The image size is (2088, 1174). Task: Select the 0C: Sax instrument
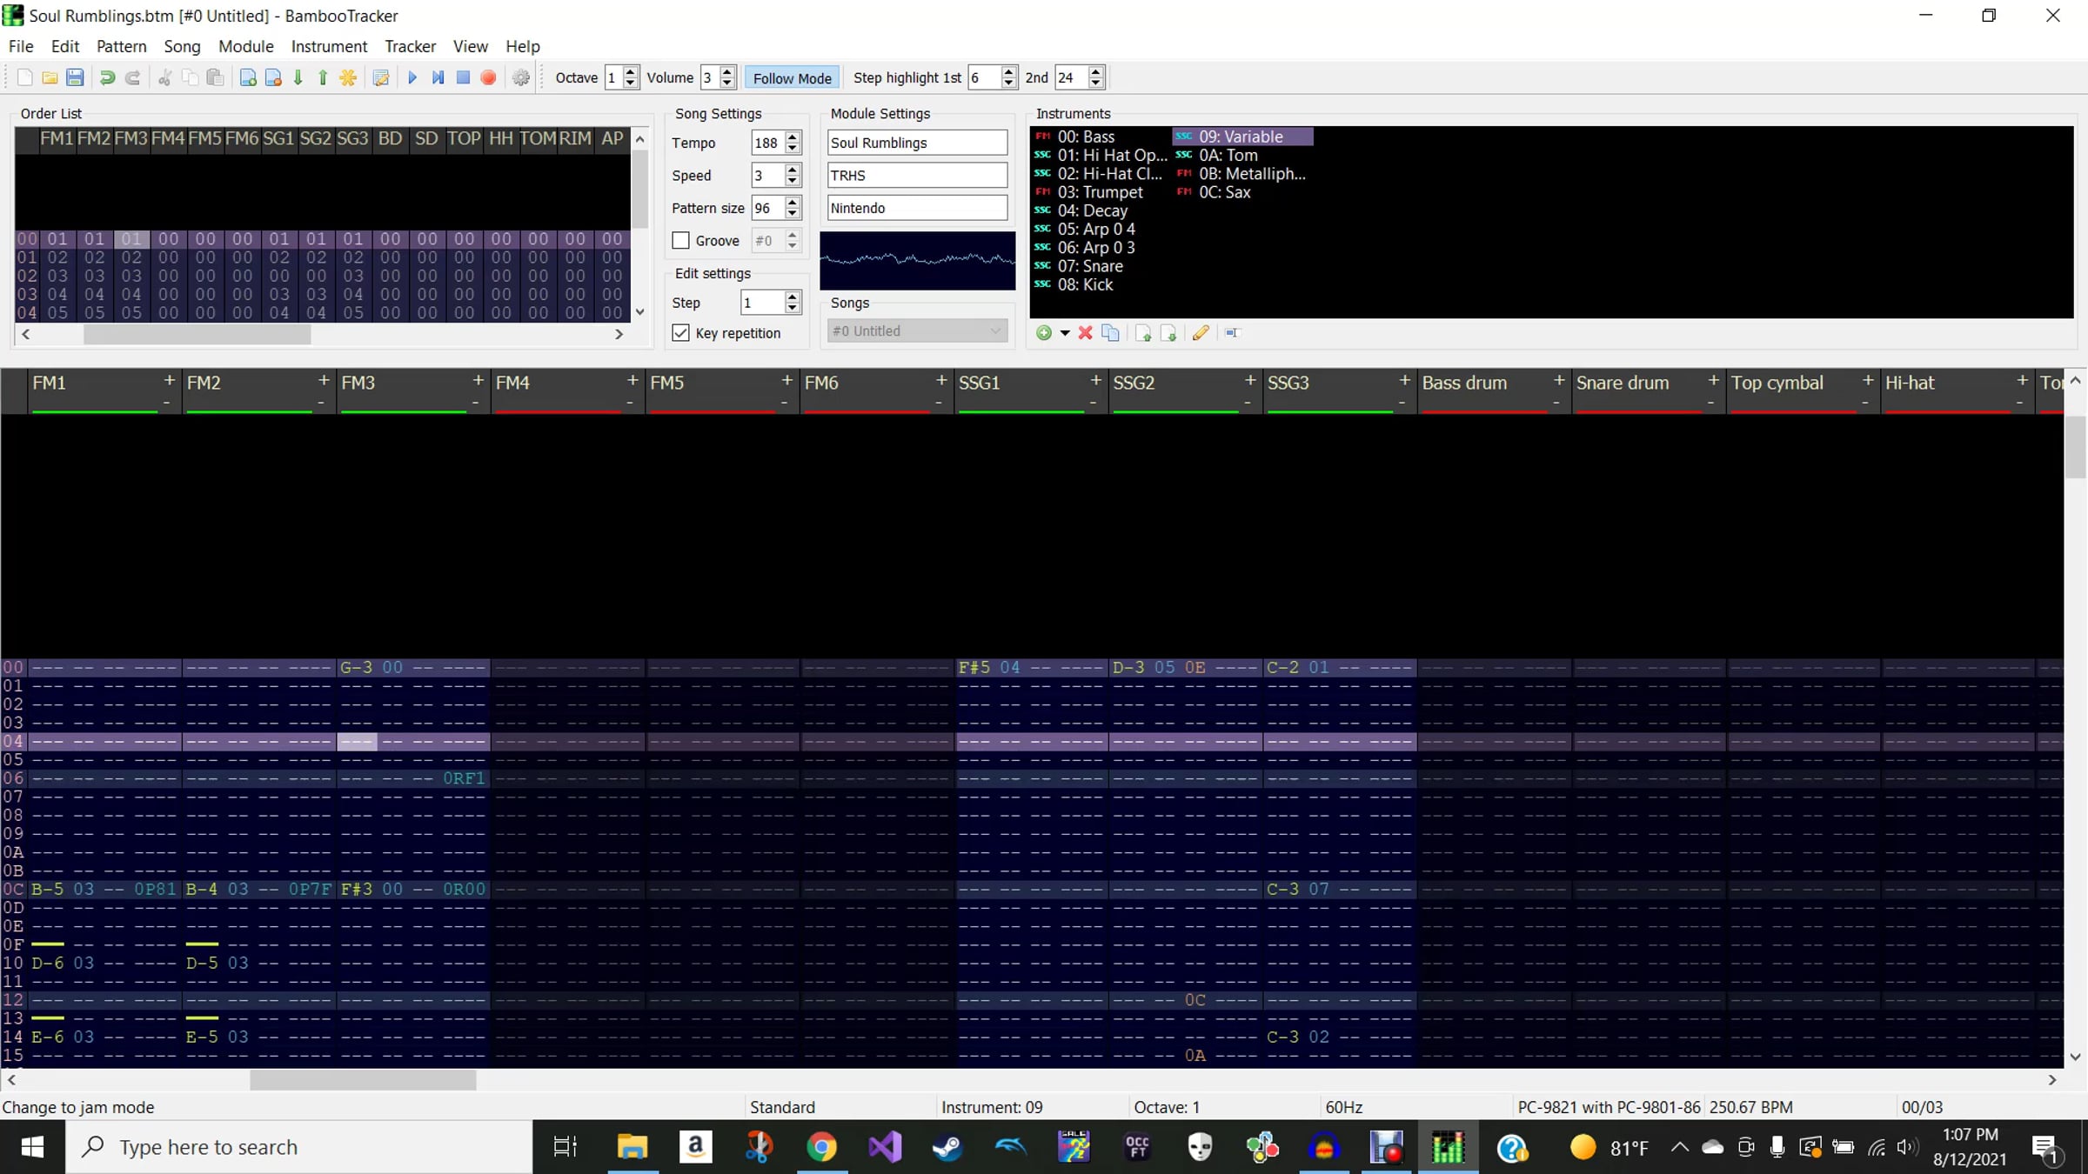click(1224, 192)
